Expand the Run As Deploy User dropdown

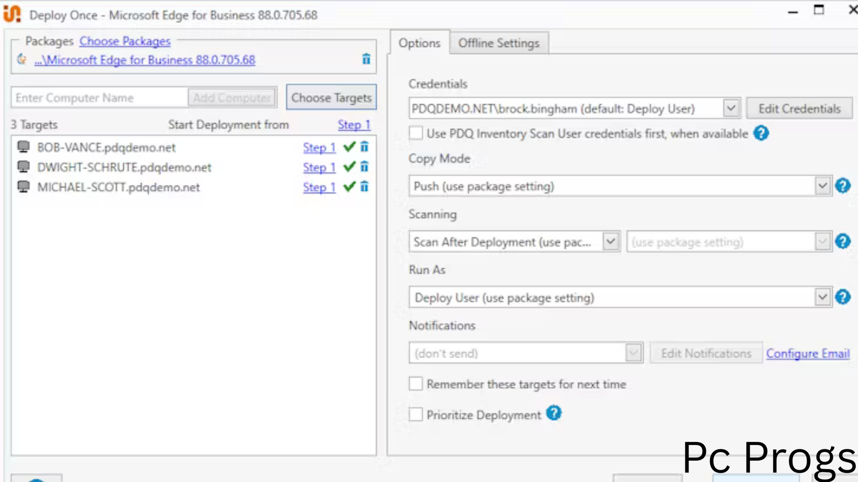823,297
